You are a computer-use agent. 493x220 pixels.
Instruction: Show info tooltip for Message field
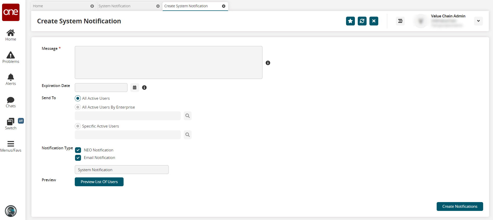268,63
